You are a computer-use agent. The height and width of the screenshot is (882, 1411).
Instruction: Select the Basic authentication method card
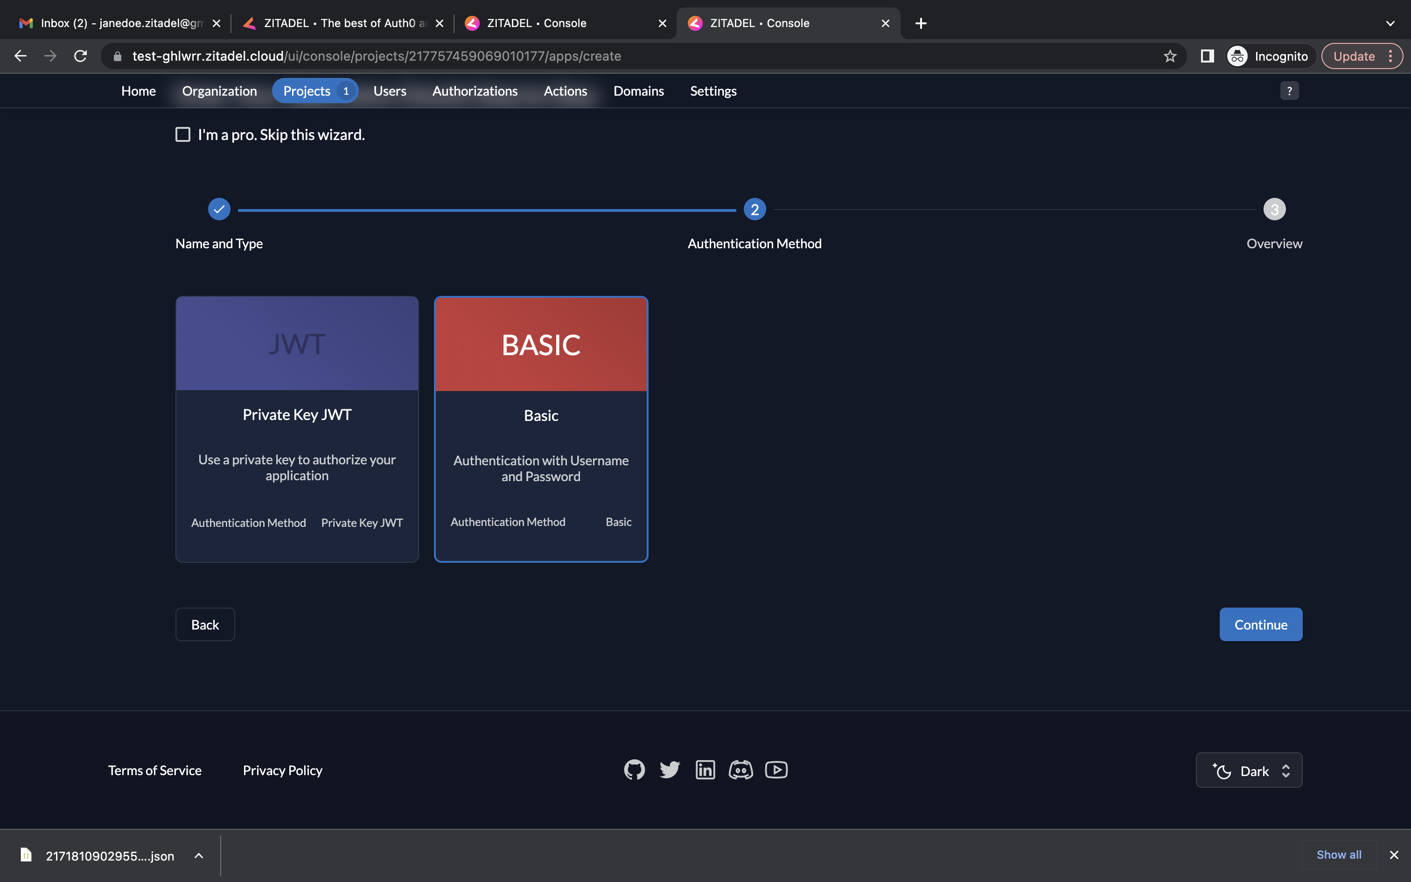click(540, 429)
